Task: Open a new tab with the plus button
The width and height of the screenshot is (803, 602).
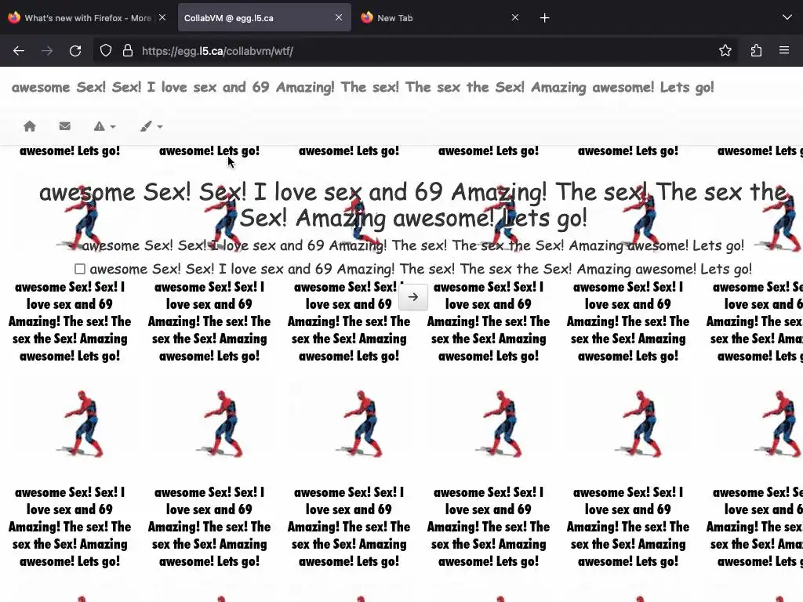Action: point(544,18)
